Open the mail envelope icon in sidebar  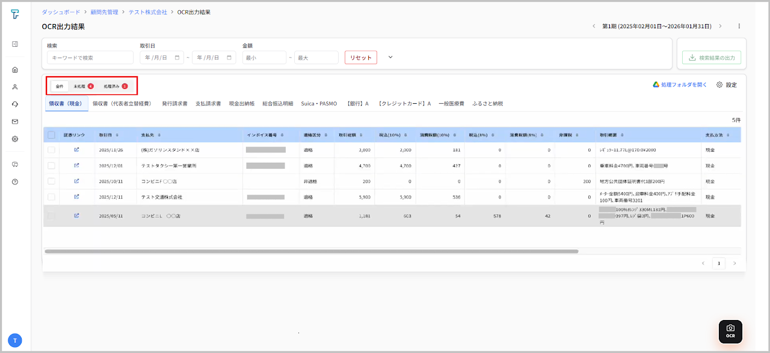tap(15, 121)
